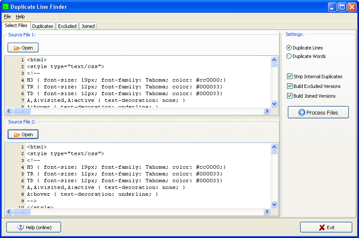
Task: Click the H3 font-size line in Source File 2
Action: click(x=127, y=167)
